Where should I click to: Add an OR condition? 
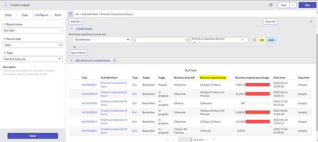click(262, 40)
